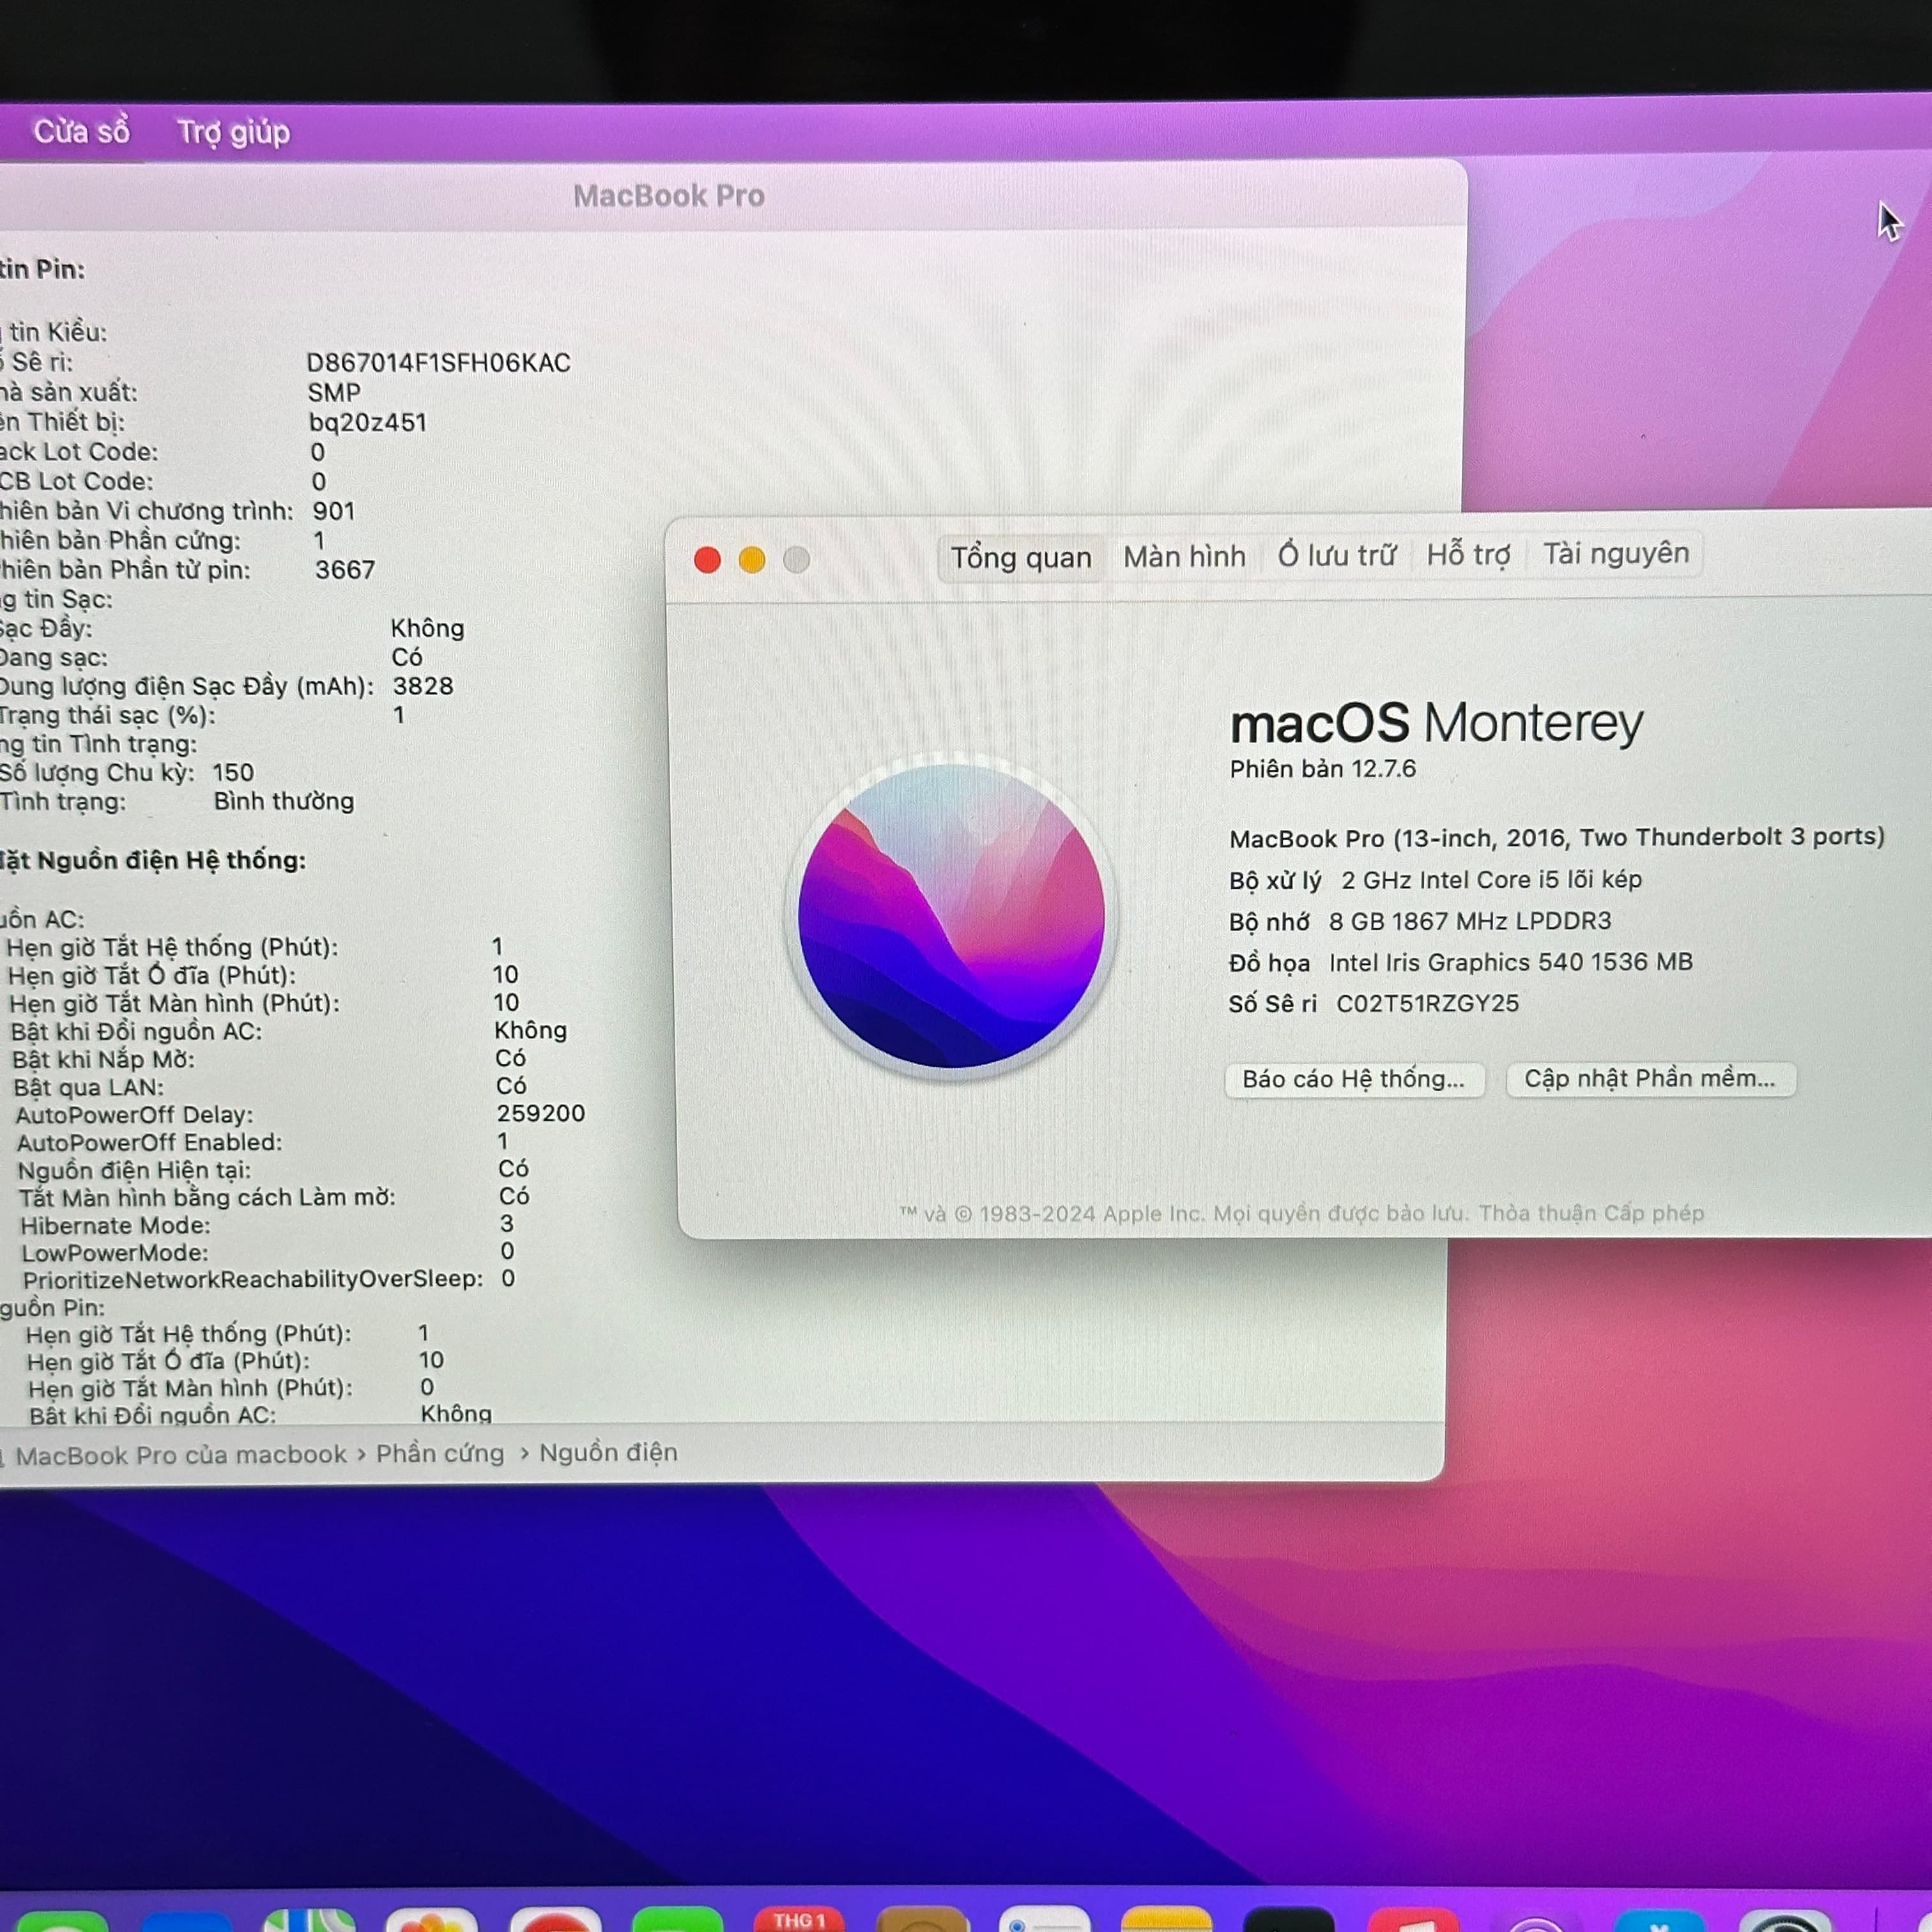Click the 'Phiên bản 12.7.6' version text
1932x1932 pixels.
(x=1322, y=769)
